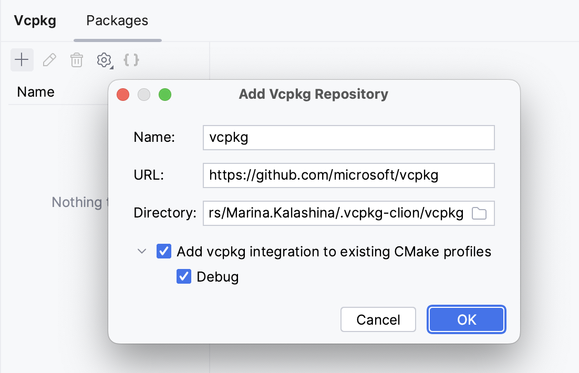Switch to the Vcpkg tab
The image size is (579, 373).
35,20
